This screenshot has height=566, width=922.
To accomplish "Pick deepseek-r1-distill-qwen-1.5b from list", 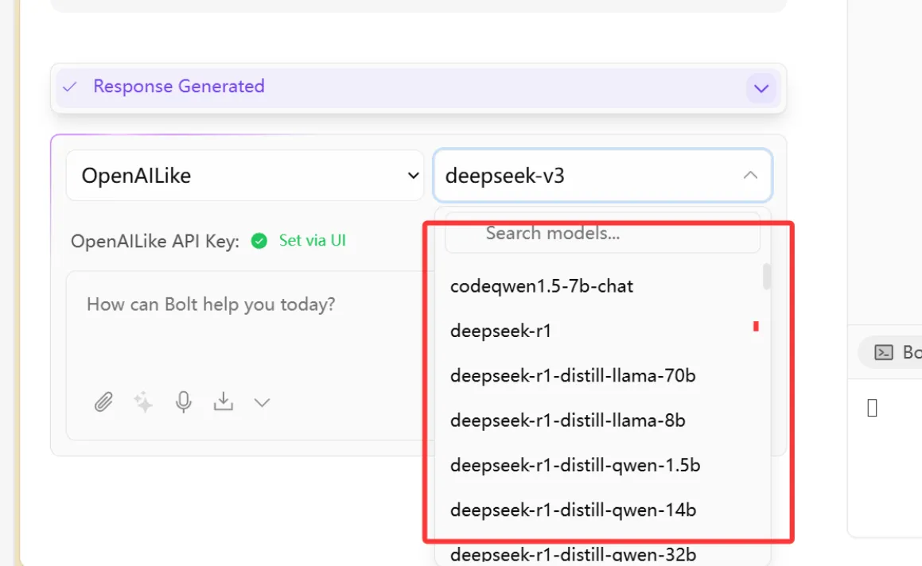I will 575,465.
